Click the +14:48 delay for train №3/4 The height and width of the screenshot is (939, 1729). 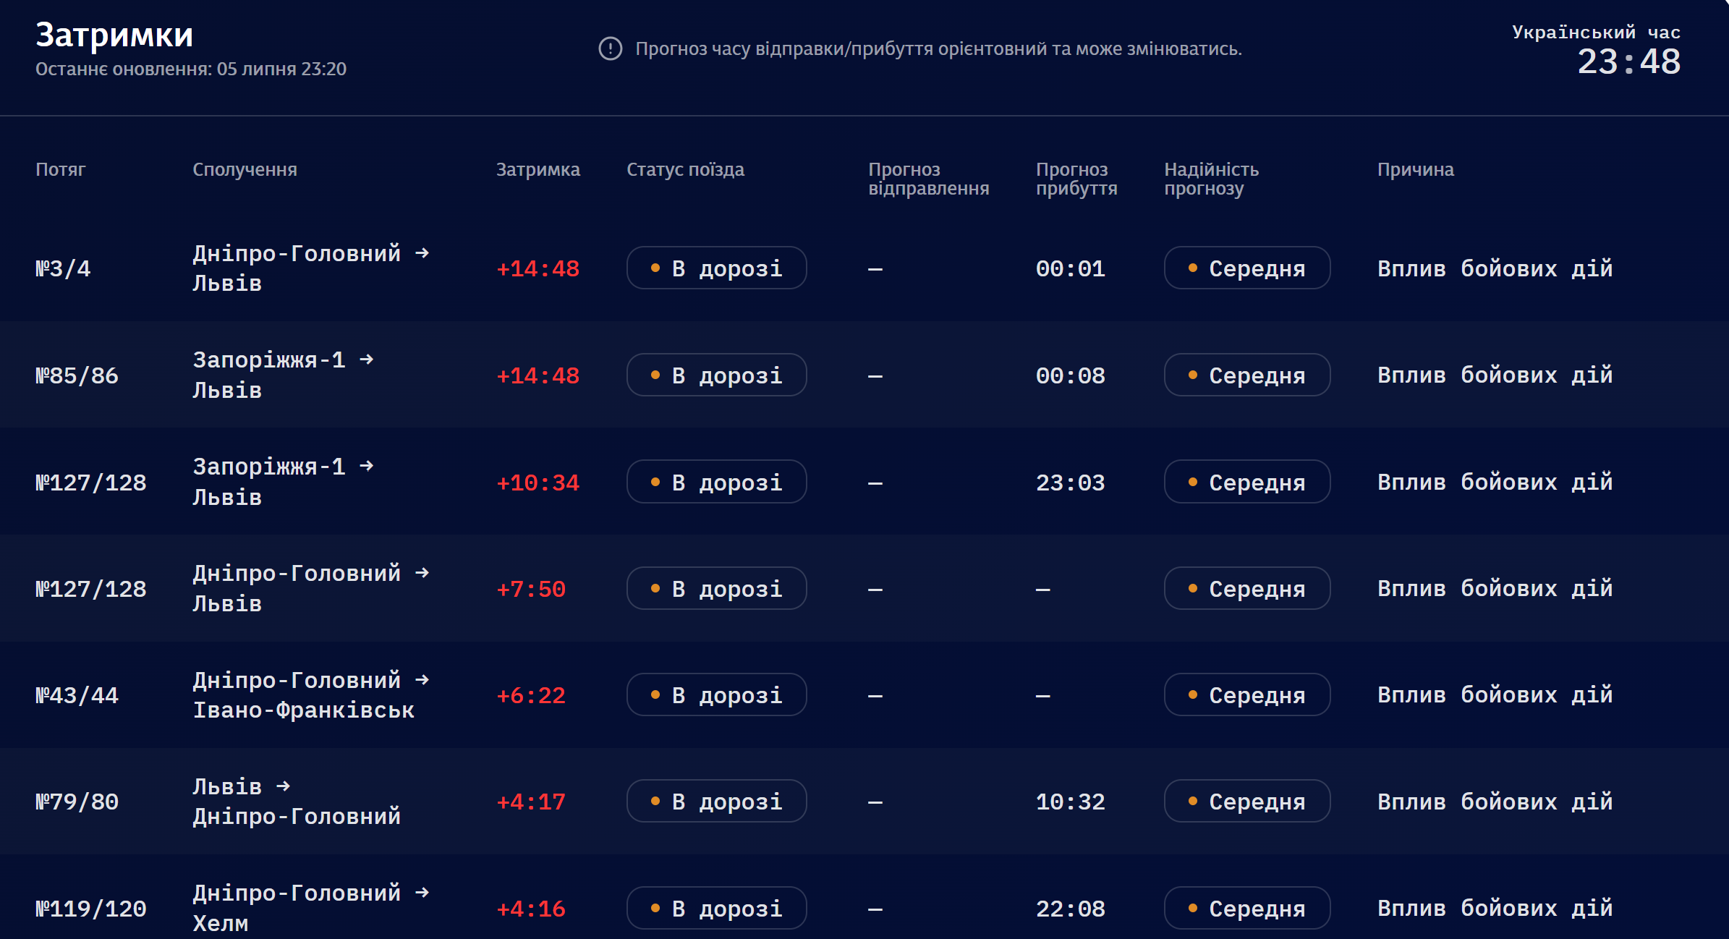tap(538, 268)
